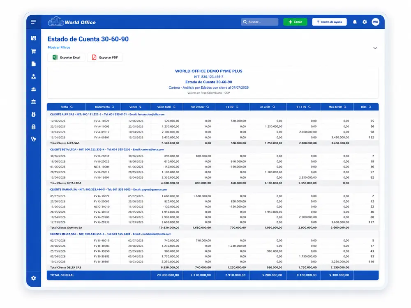This screenshot has width=411, height=308.
Task: Click the 61 a 90 column search icon
Action: click(309, 107)
